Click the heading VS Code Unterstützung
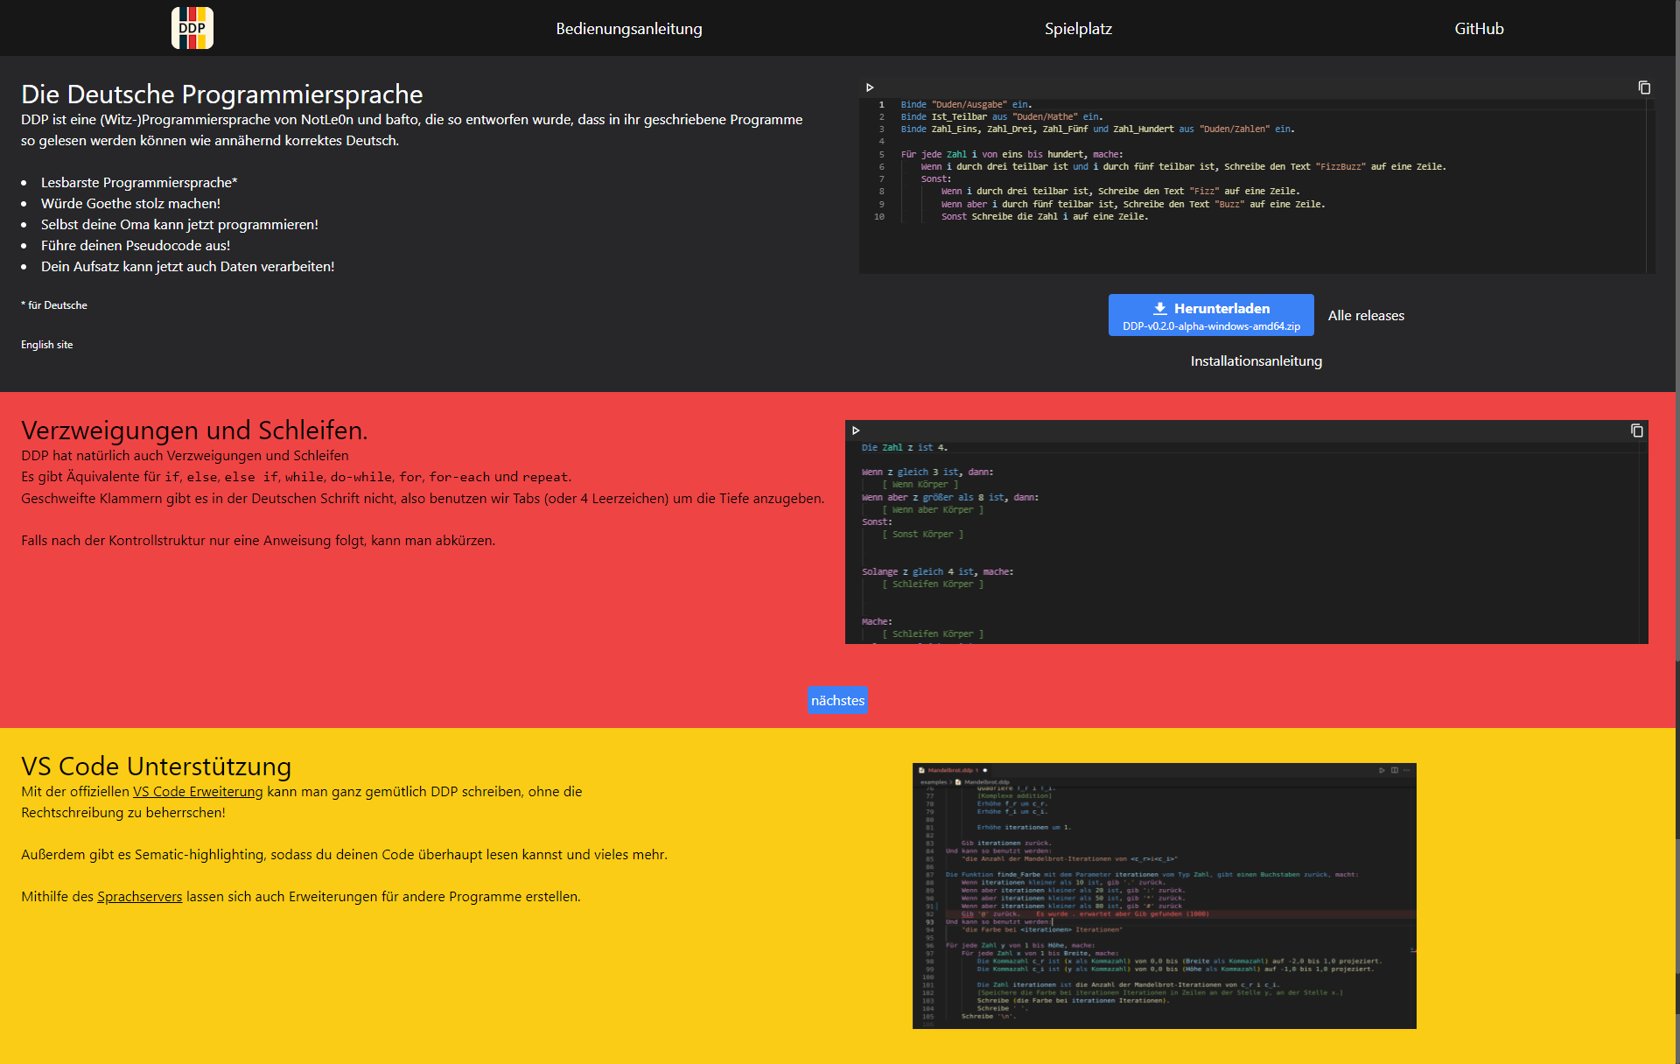The width and height of the screenshot is (1680, 1064). coord(156,766)
